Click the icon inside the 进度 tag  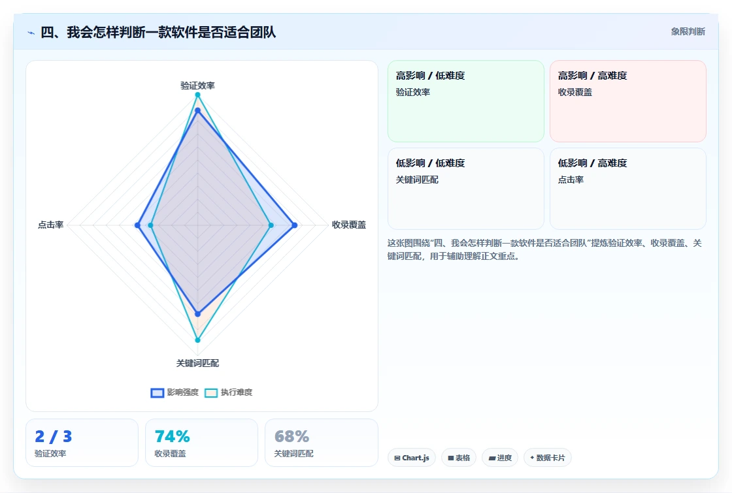[x=491, y=458]
